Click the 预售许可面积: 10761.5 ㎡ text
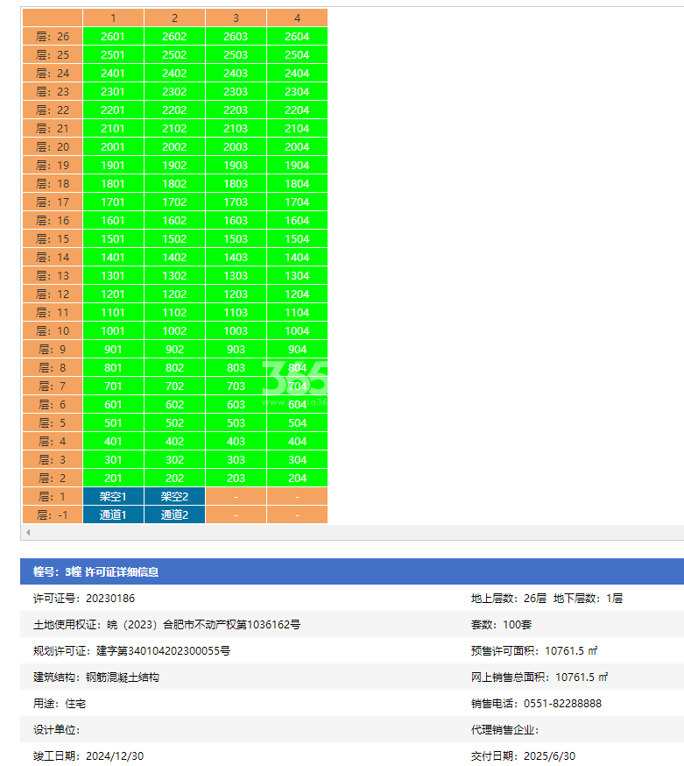 coord(534,651)
